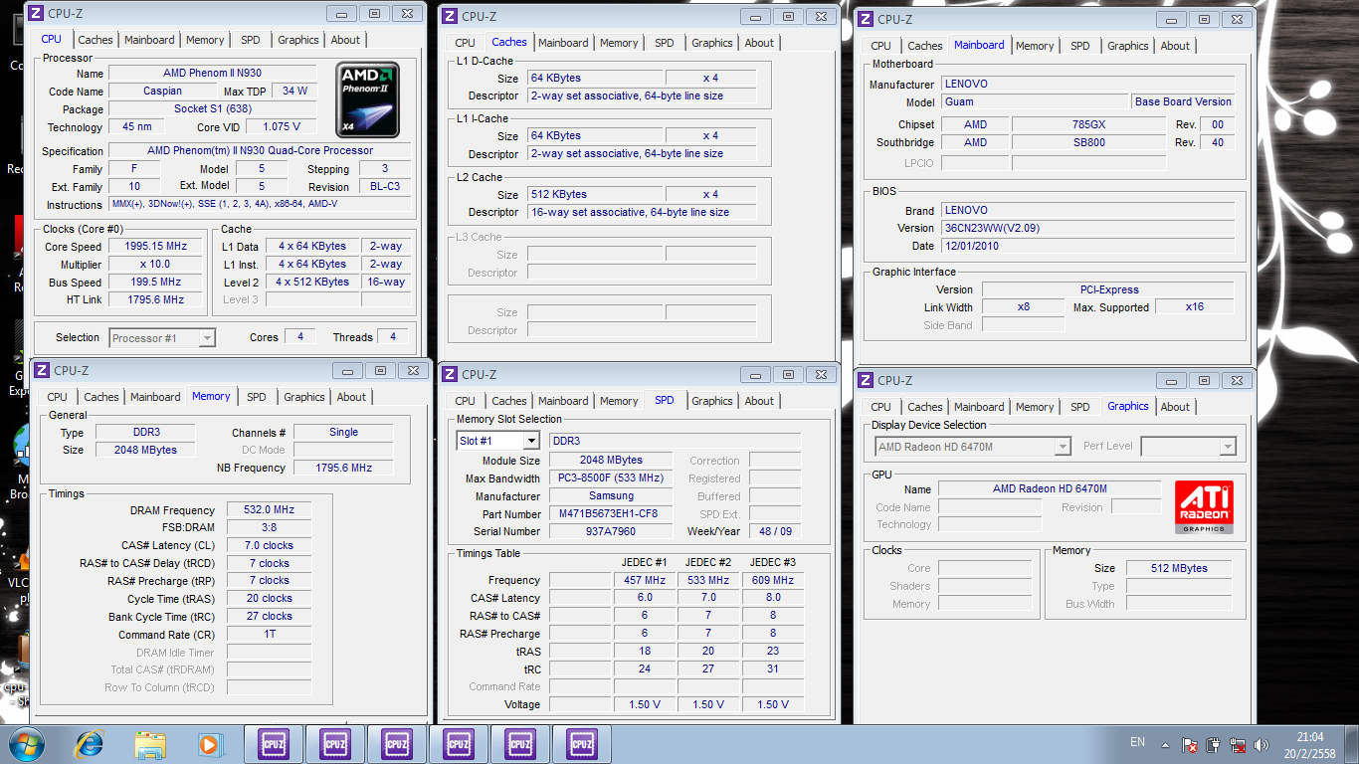Click the Southbridge value SB800
The height and width of the screenshot is (764, 1359).
(1088, 142)
